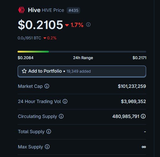This screenshot has height=157, width=160.
Task: Click the Hive coin name heading
Action: [34, 10]
